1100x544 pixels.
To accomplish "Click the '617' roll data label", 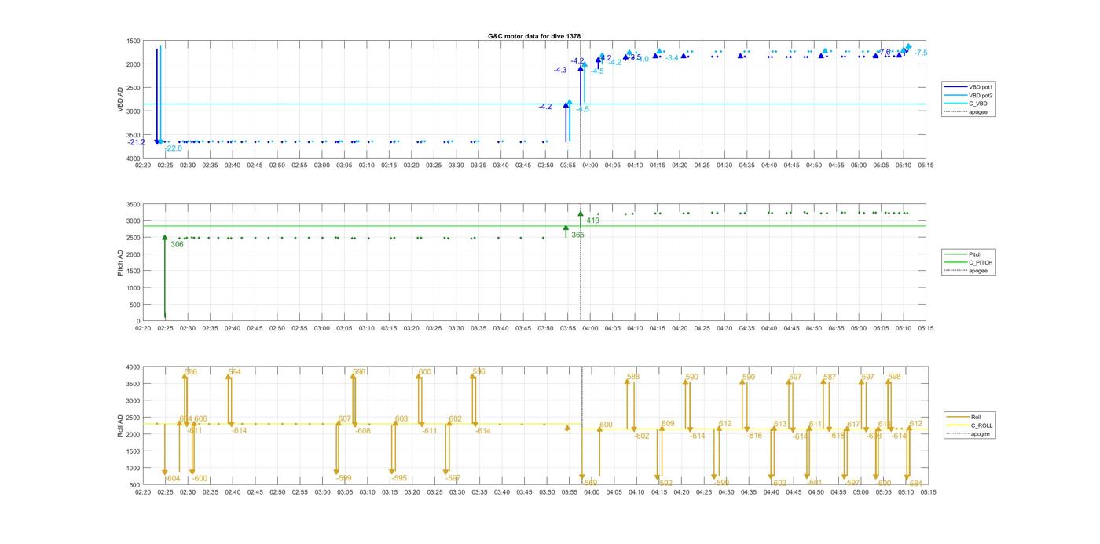I will click(854, 425).
